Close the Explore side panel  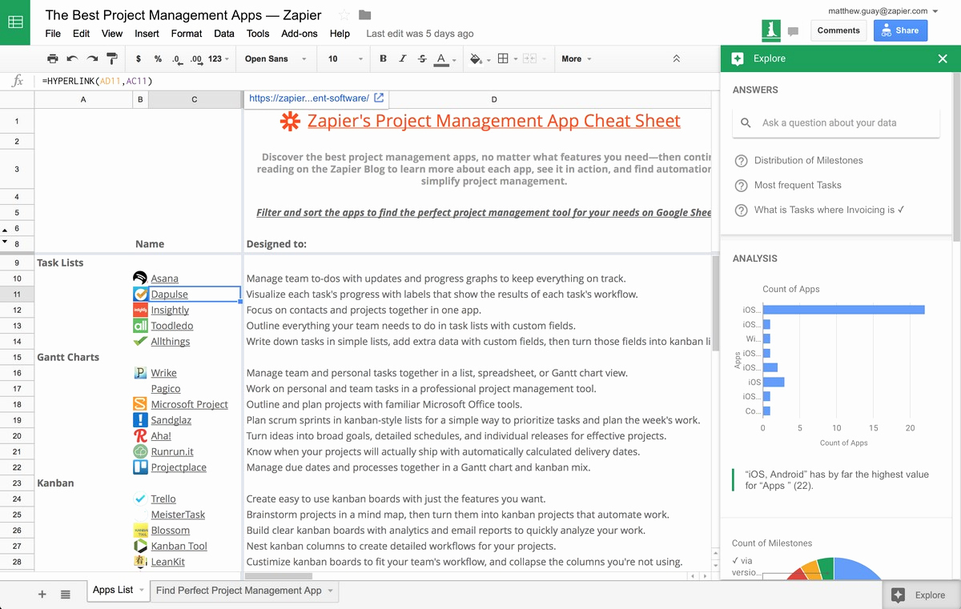943,58
